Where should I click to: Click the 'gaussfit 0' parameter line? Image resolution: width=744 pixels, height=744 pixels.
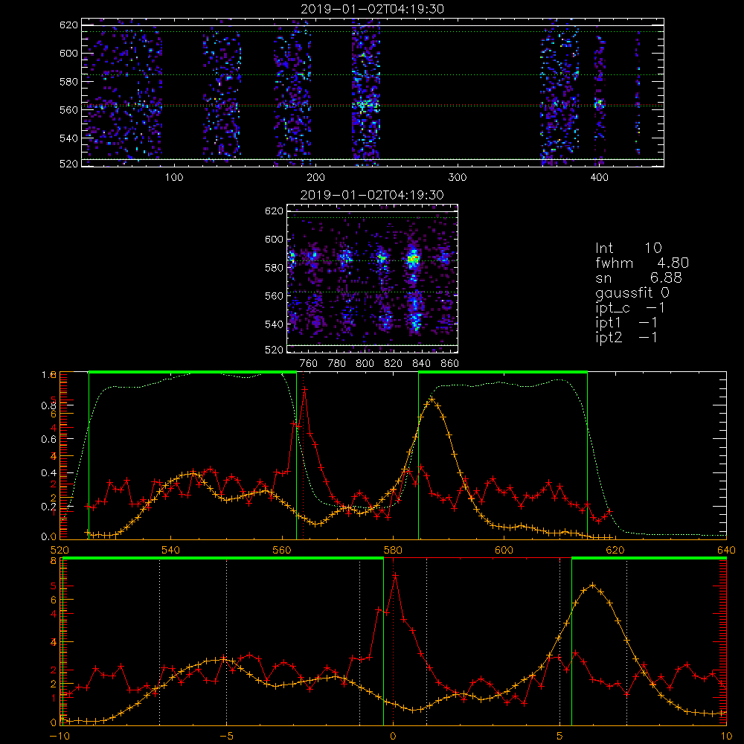(632, 292)
